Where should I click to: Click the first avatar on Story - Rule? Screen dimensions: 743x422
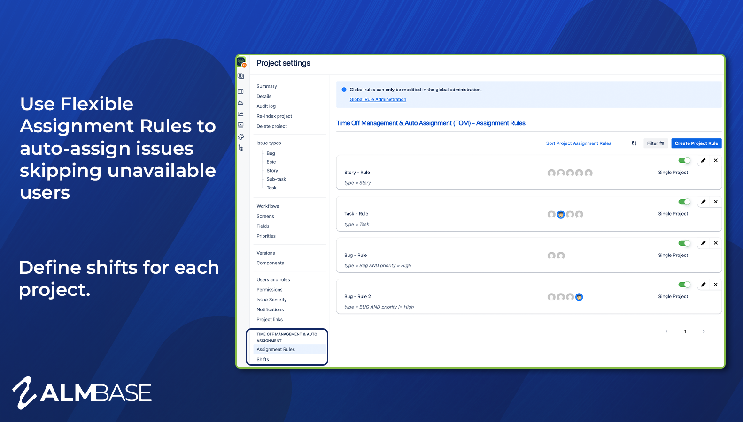[551, 173]
